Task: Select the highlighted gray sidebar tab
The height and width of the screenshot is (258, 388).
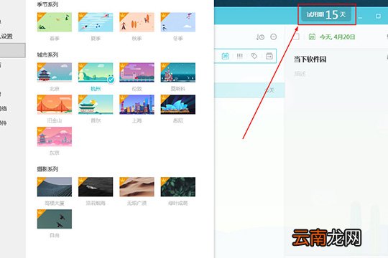Action: point(12,50)
